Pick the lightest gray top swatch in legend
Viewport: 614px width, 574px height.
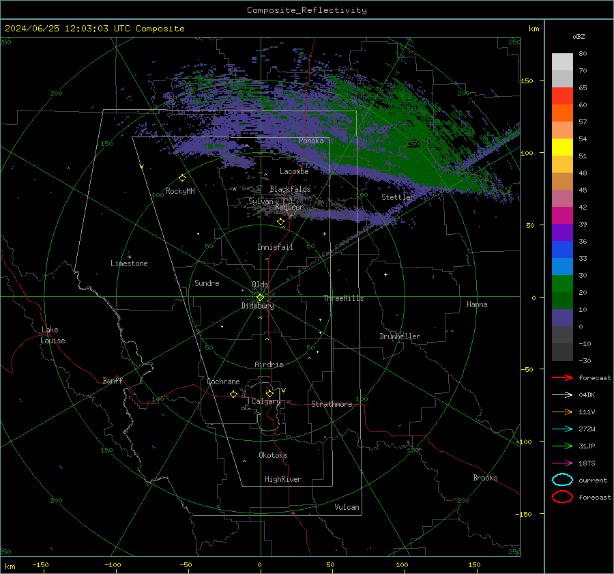pos(562,61)
